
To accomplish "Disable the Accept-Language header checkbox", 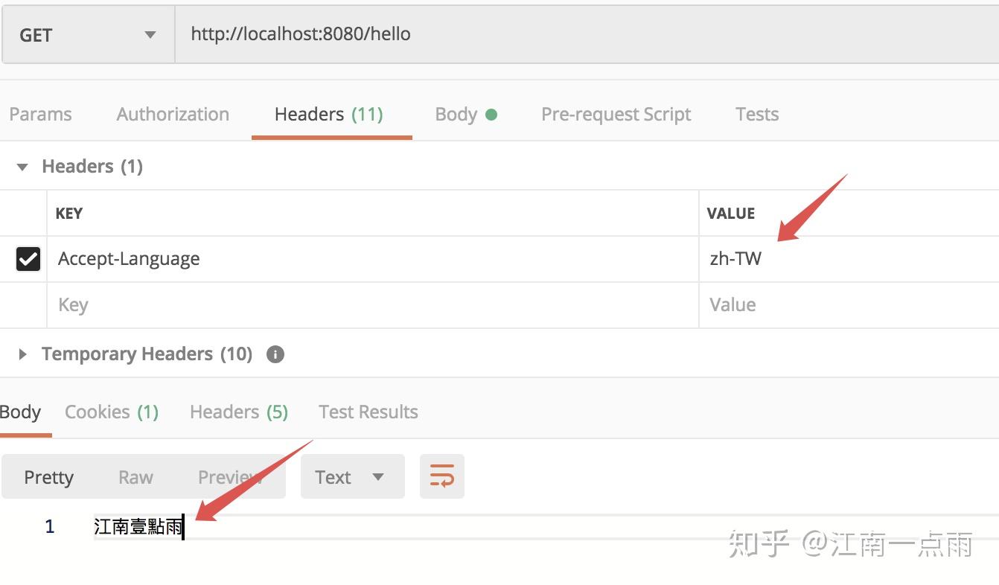I will coord(28,258).
